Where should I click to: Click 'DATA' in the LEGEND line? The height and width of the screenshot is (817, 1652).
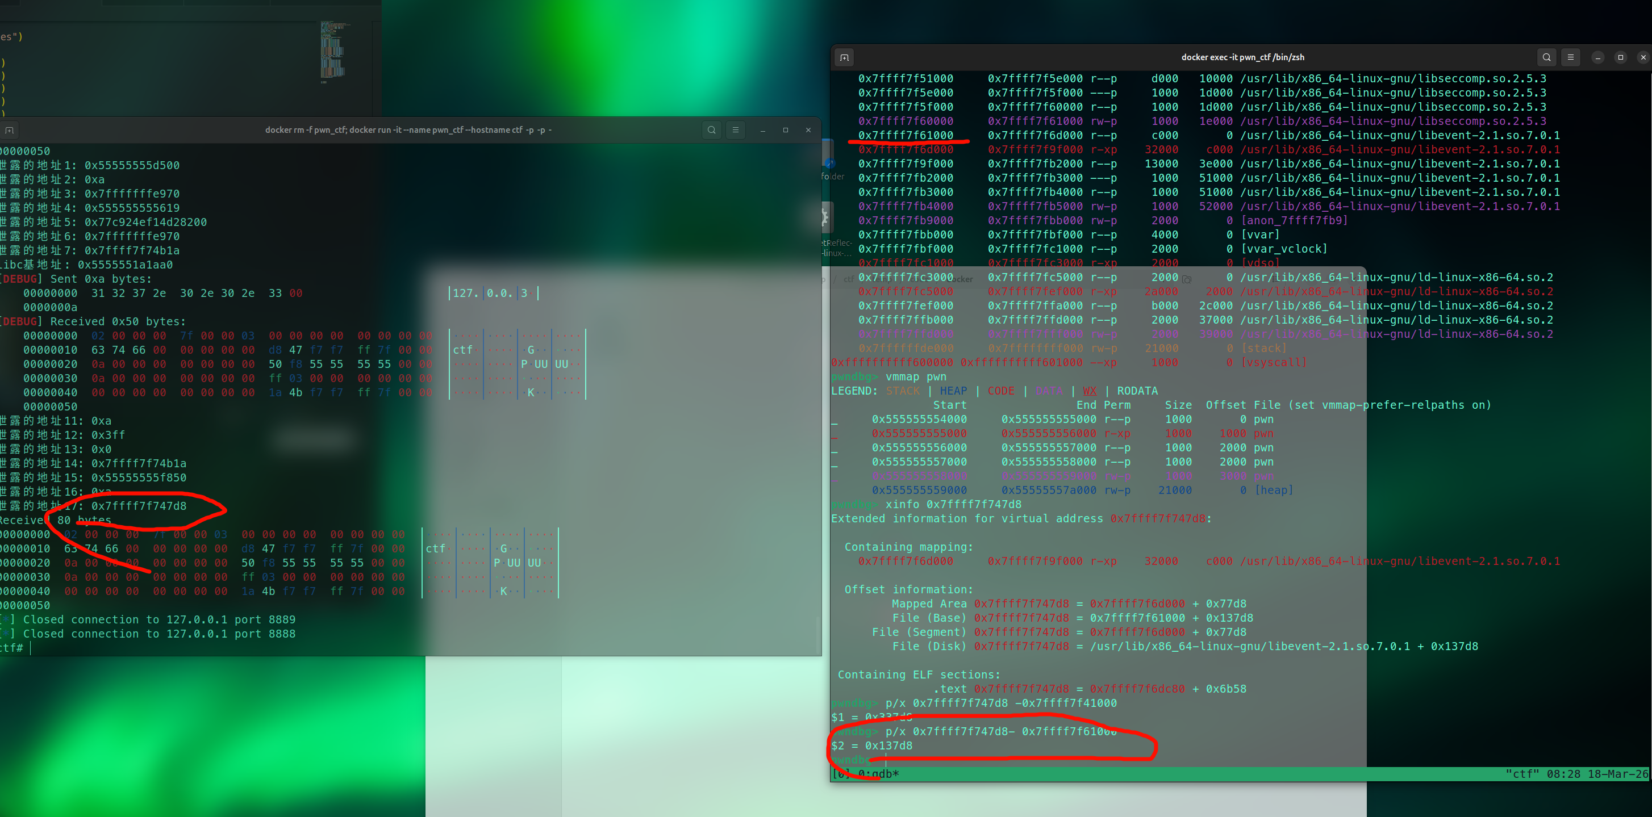(1049, 391)
